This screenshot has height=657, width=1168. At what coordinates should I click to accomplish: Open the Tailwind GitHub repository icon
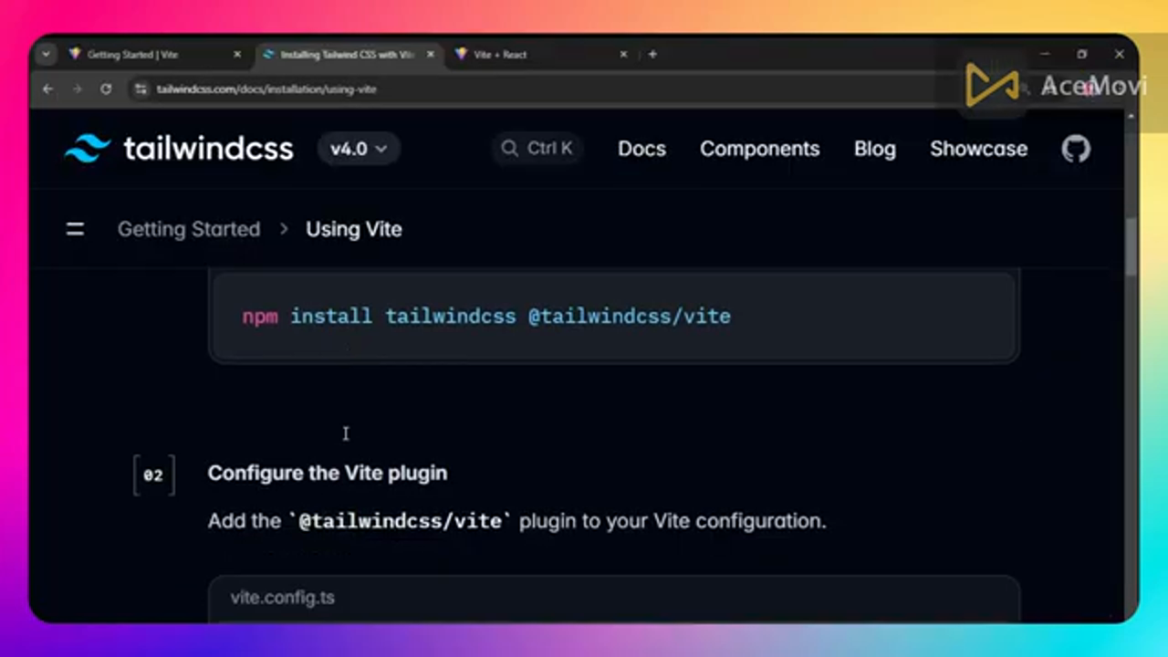(1076, 149)
